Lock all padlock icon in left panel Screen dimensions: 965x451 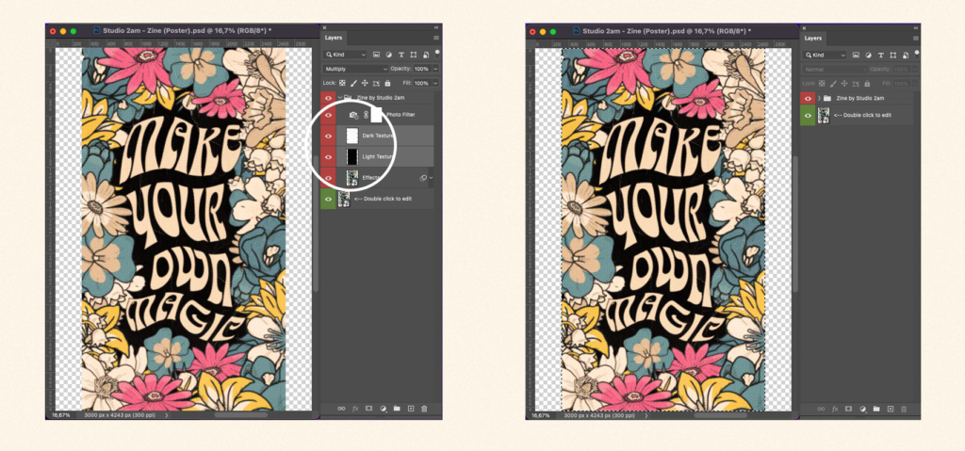pos(387,83)
